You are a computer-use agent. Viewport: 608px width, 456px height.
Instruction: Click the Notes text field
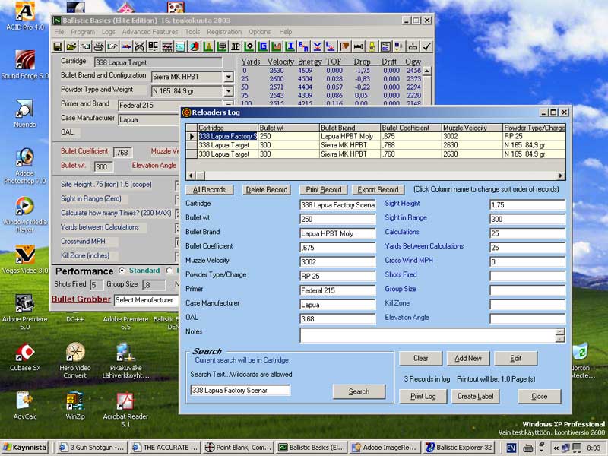(428, 335)
